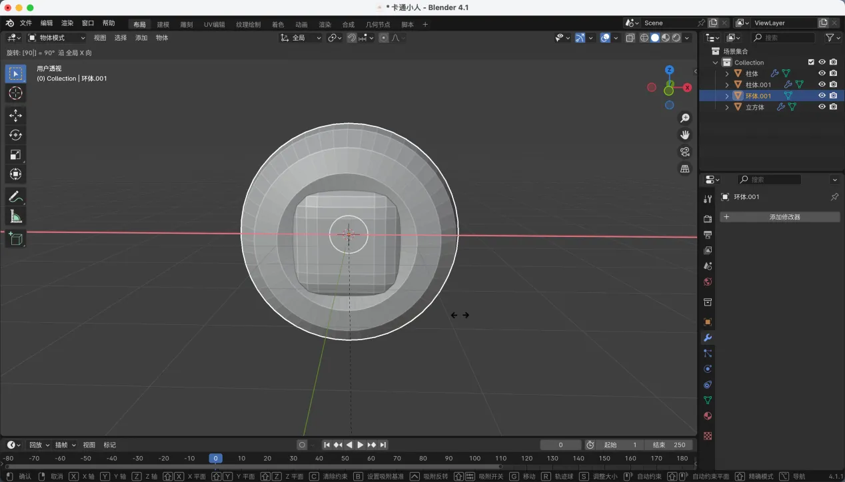The image size is (845, 482).
Task: Select the Annotate pencil tool
Action: click(x=15, y=196)
